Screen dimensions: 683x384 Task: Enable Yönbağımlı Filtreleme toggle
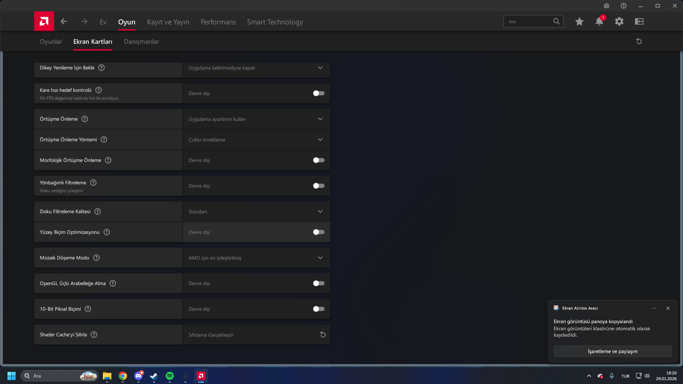tap(319, 186)
